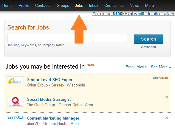Dismiss the Content Marketing Manager job
The height and width of the screenshot is (130, 175).
point(167,118)
